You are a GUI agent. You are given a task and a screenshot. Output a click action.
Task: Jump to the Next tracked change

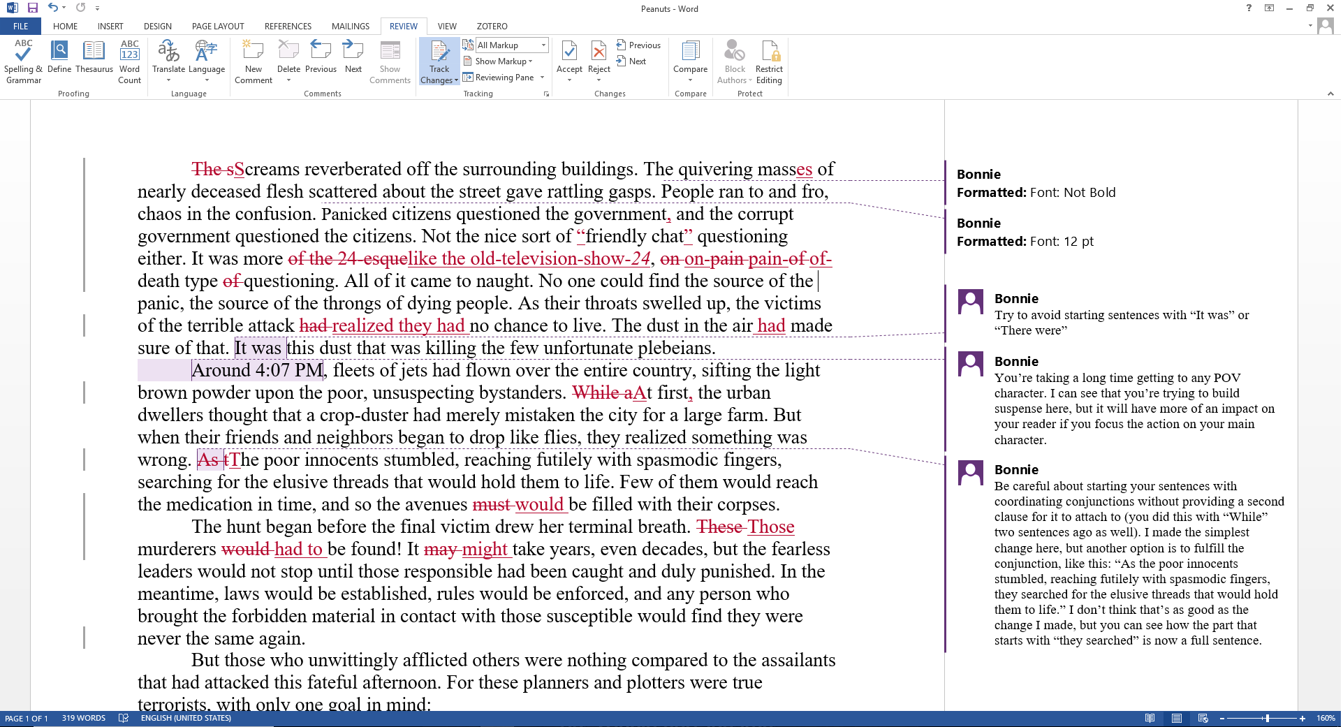633,61
